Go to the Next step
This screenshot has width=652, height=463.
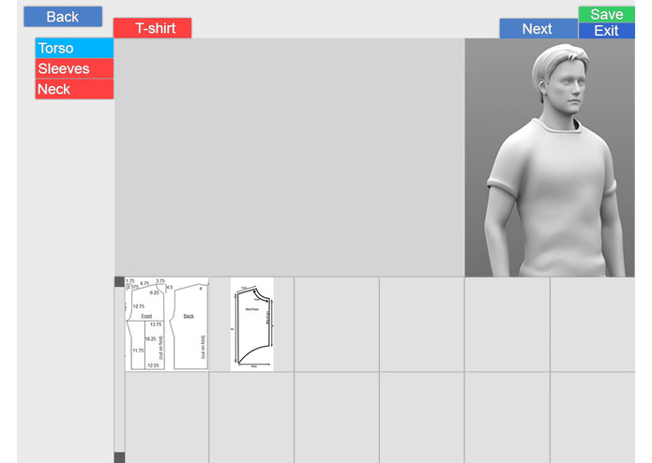pyautogui.click(x=538, y=29)
